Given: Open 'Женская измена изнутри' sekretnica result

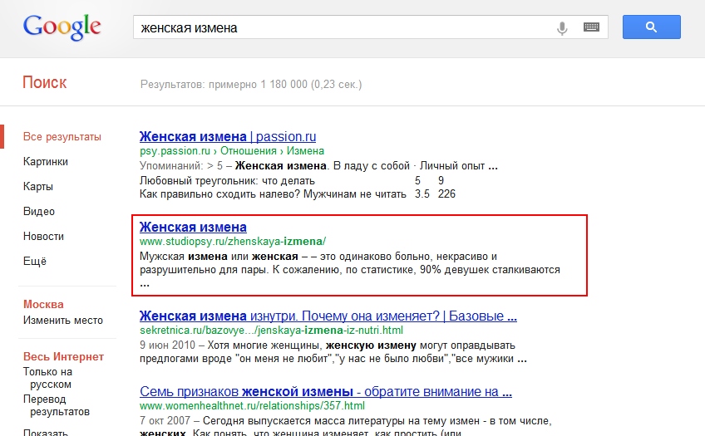Looking at the screenshot, I should point(328,316).
